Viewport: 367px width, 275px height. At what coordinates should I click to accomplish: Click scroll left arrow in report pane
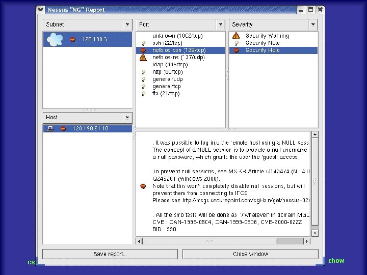139,241
